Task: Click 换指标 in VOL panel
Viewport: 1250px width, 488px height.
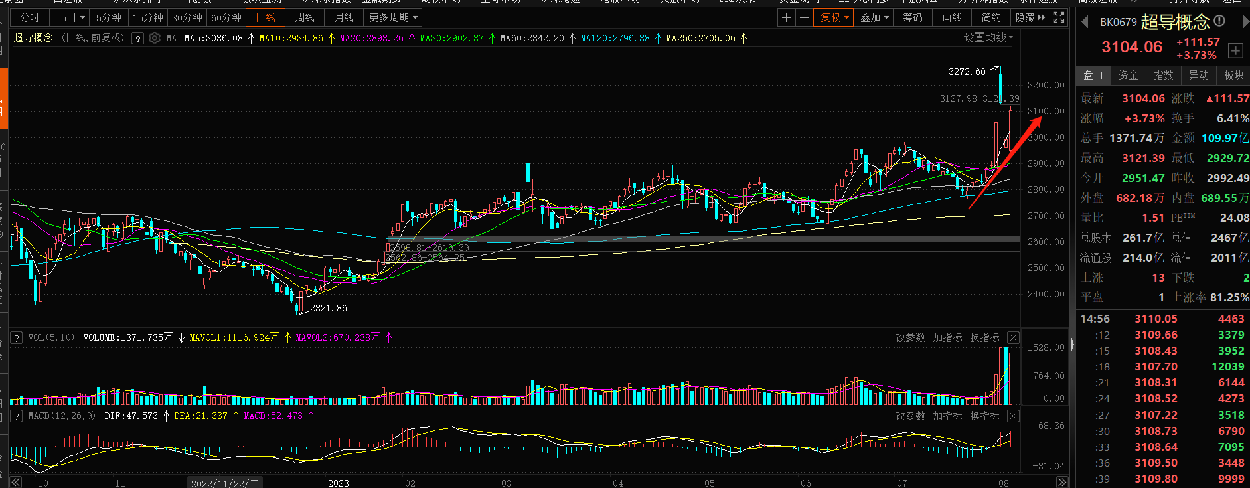Action: 984,338
